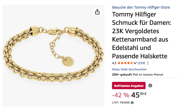The image size is (182, 108).
Task: Click info icon beside the UVP price
Action: pos(132,103)
